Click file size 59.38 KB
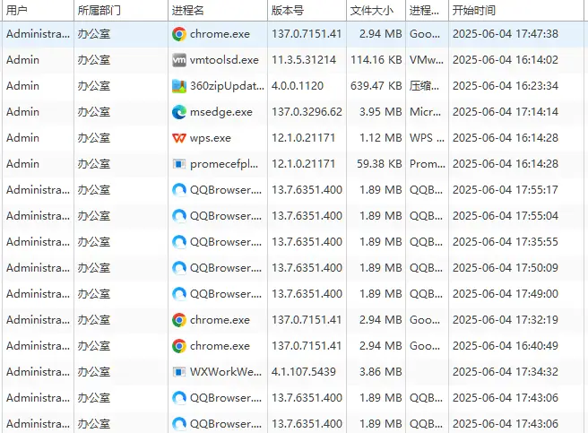The image size is (588, 433). [x=379, y=164]
